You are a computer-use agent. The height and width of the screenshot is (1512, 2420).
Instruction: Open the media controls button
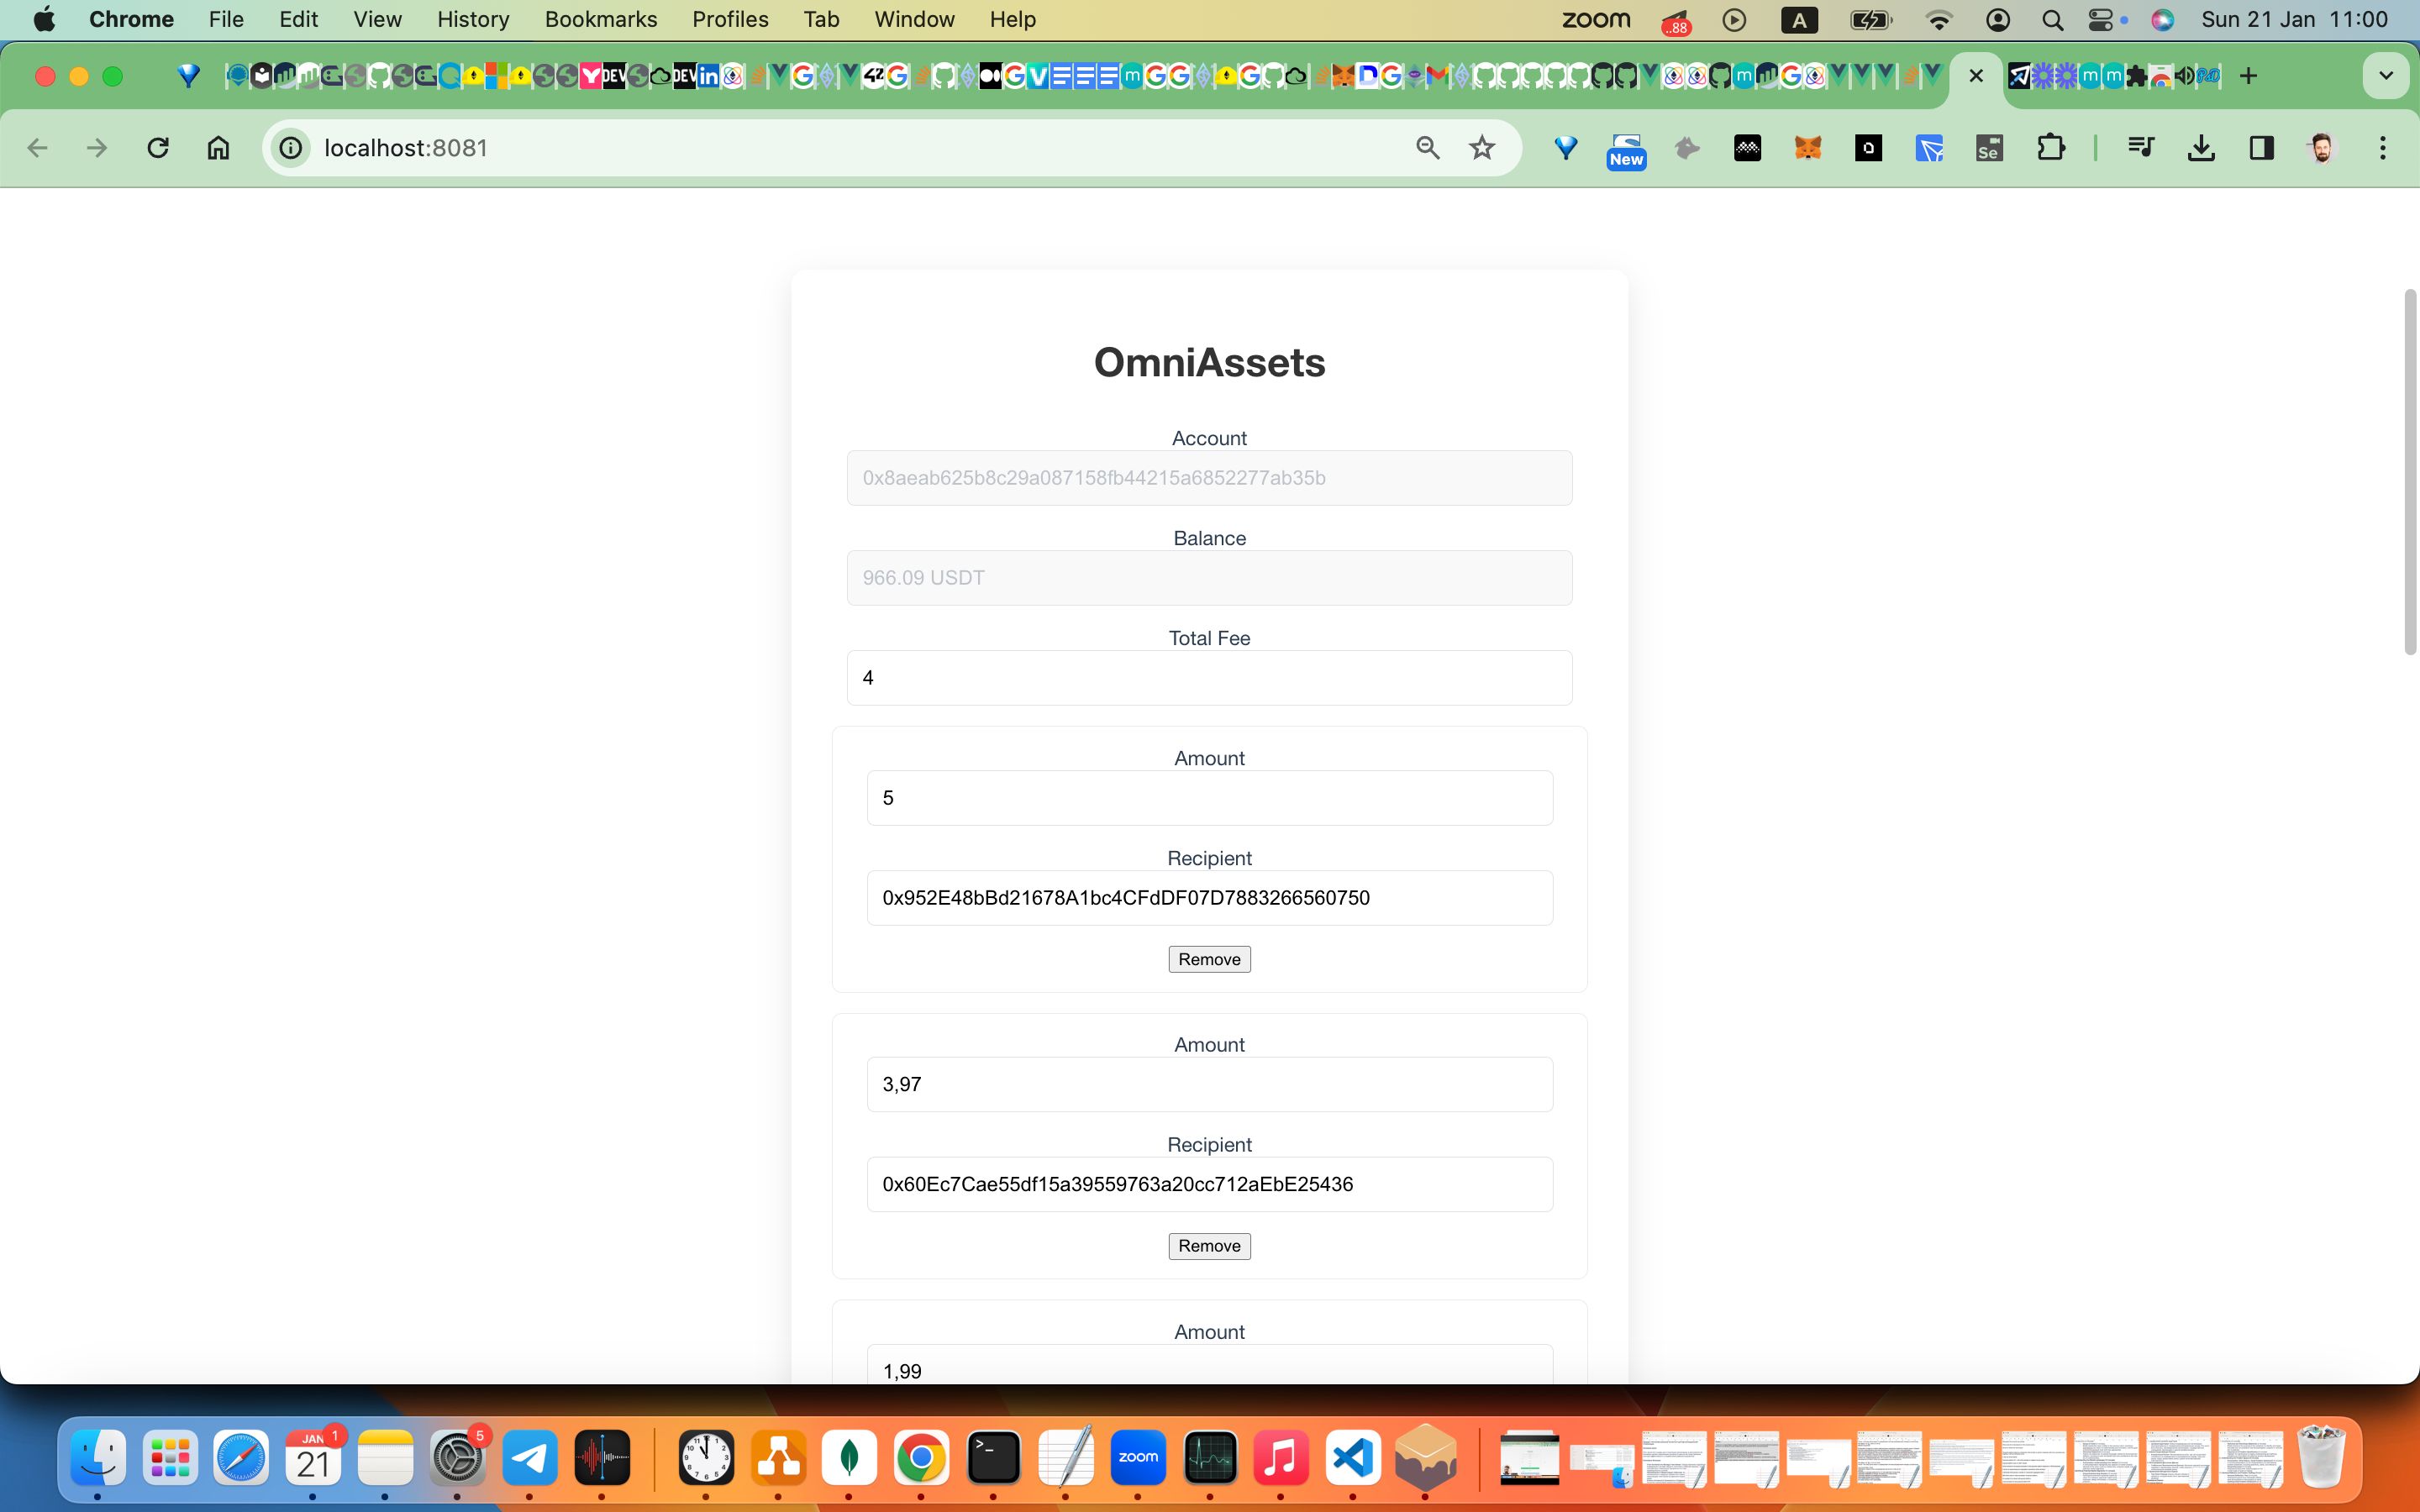coord(2140,148)
